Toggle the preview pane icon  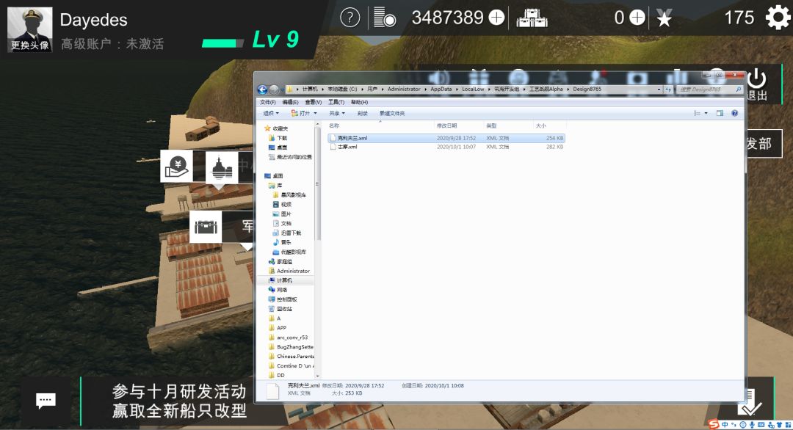tap(720, 113)
